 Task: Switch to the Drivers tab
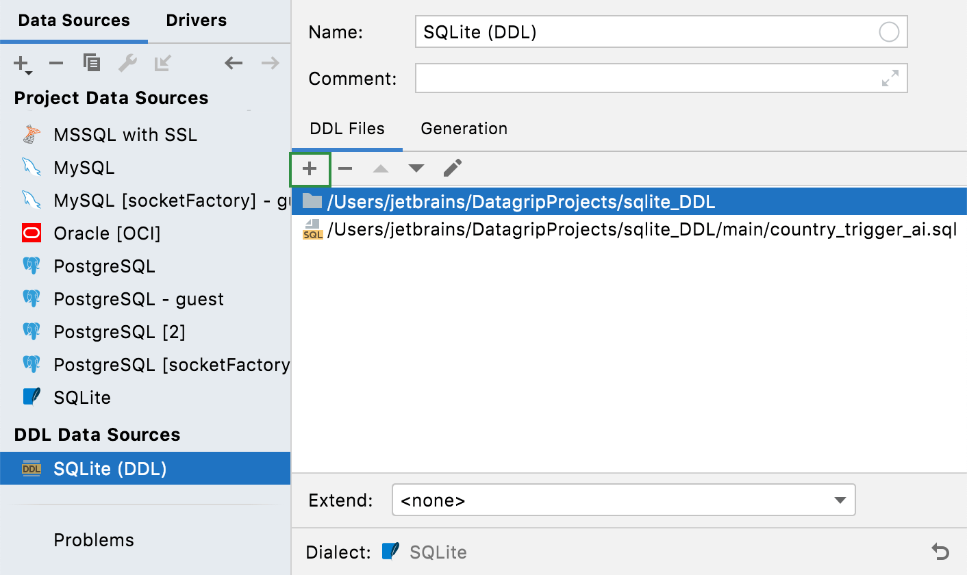(196, 20)
